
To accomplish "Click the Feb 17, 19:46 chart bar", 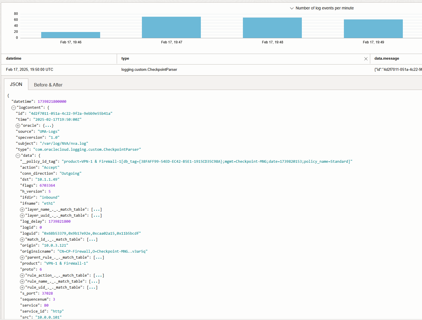I will click(71, 35).
